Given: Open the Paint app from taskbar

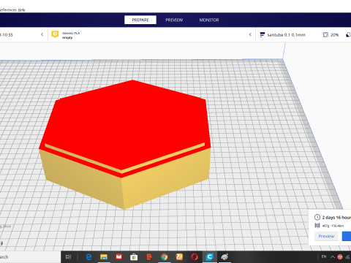Looking at the screenshot, I should point(224,257).
